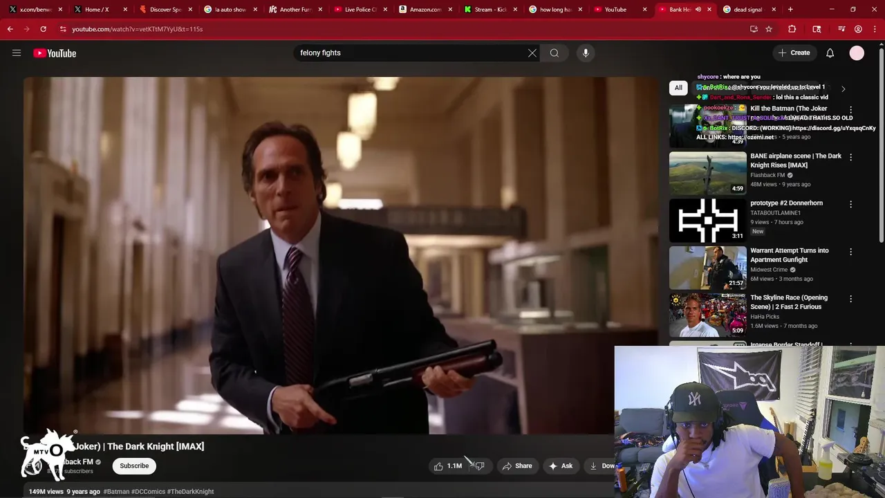Image resolution: width=885 pixels, height=498 pixels.
Task: Close the Amazon.com tab
Action: (x=449, y=10)
